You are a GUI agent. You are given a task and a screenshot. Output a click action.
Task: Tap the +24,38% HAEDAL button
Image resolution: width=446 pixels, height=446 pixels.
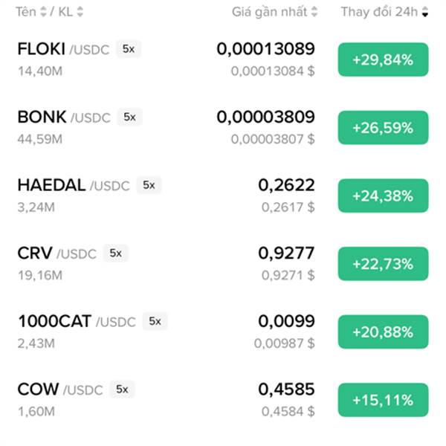(x=383, y=195)
